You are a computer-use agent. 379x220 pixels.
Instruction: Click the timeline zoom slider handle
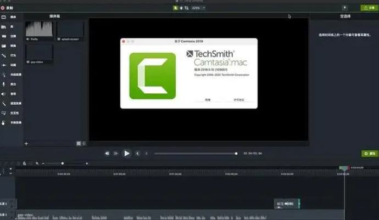(62, 163)
